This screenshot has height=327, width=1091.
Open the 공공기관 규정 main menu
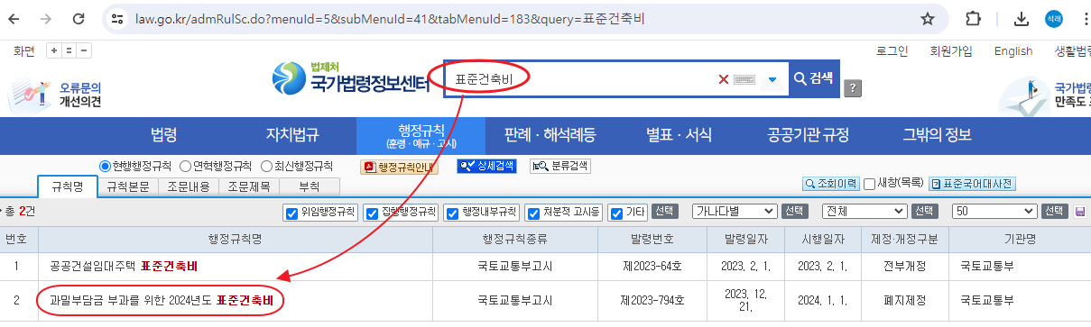tap(808, 136)
